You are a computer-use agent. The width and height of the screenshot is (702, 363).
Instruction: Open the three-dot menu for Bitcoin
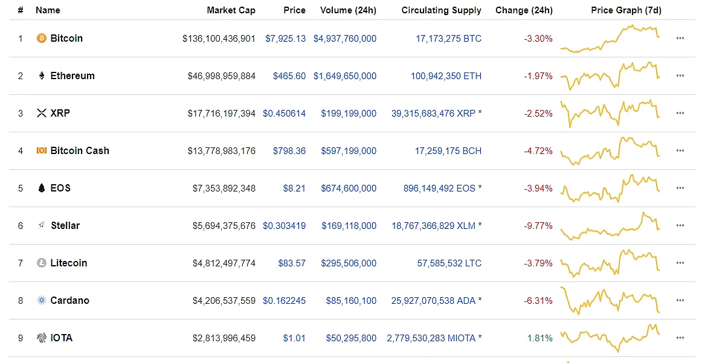tap(680, 39)
